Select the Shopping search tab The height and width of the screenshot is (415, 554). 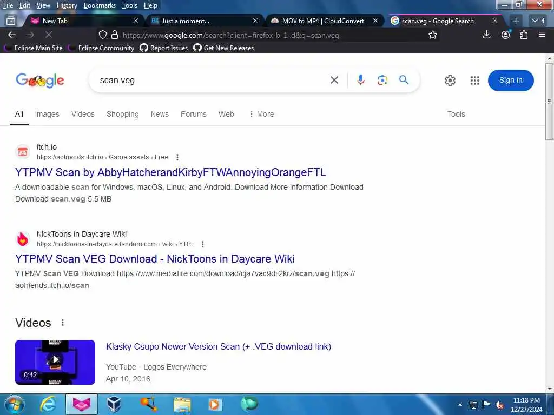point(123,114)
